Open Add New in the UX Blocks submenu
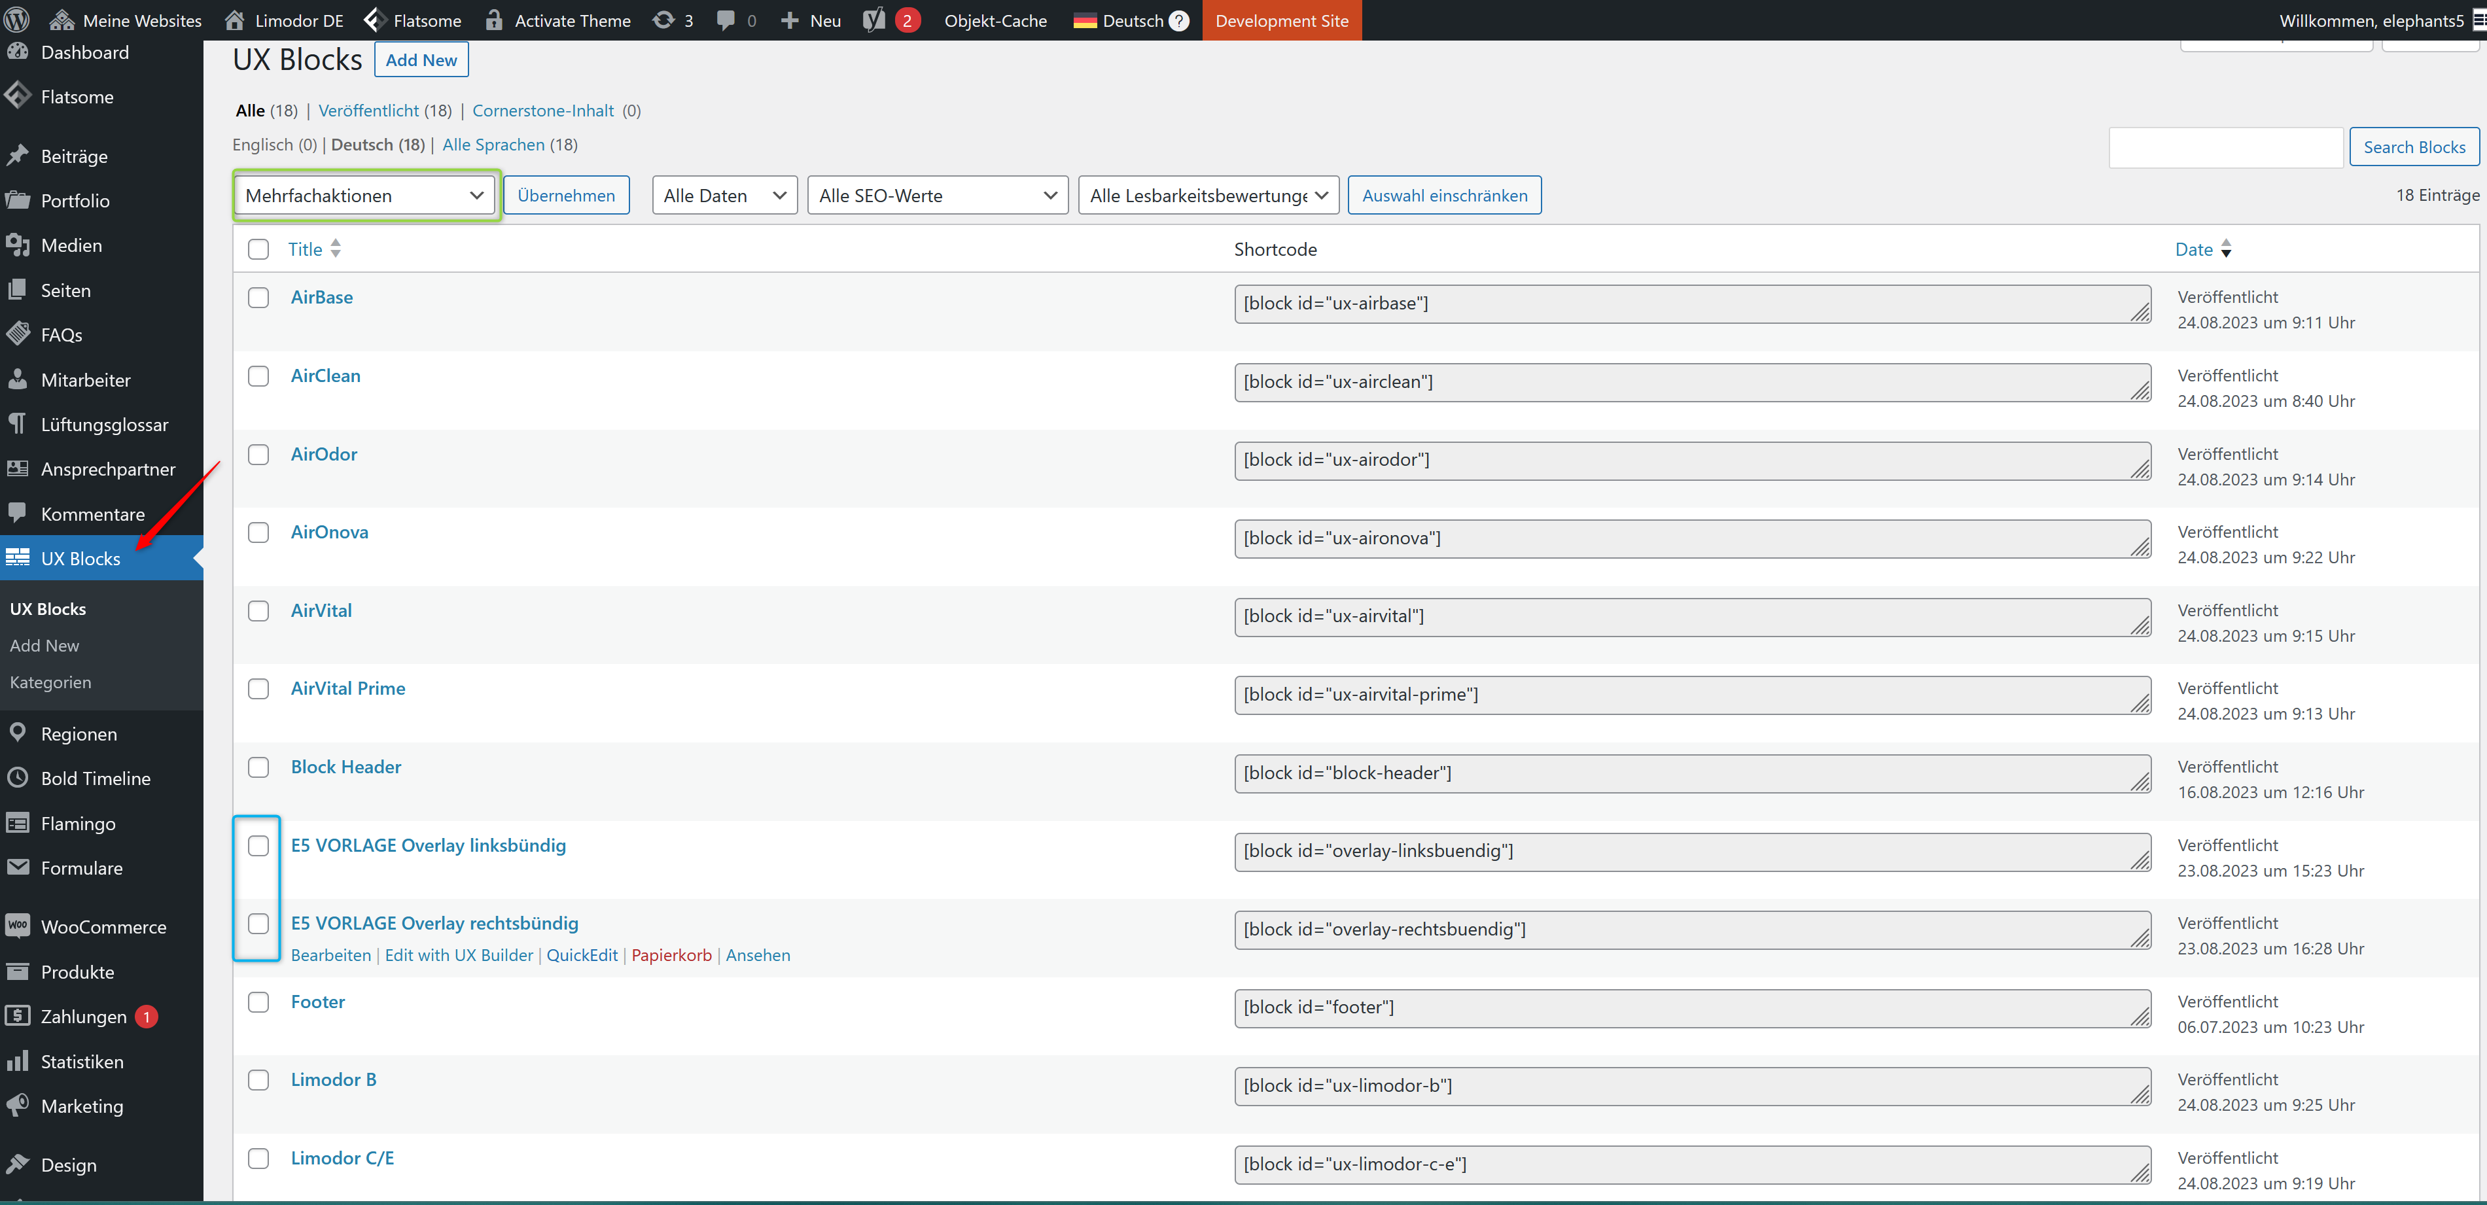 coord(44,645)
